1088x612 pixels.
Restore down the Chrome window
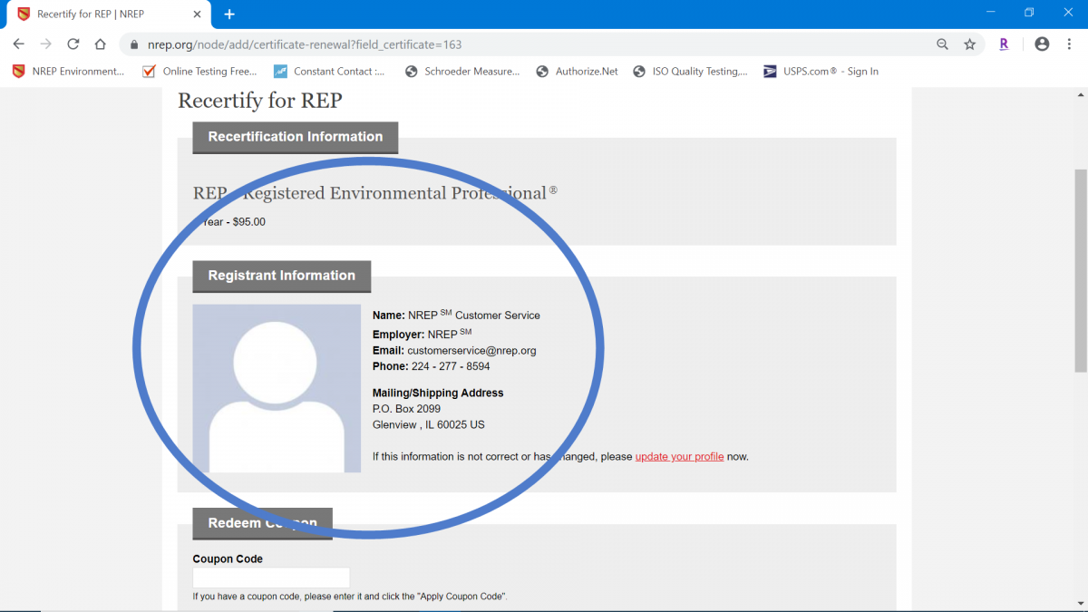pyautogui.click(x=1029, y=13)
